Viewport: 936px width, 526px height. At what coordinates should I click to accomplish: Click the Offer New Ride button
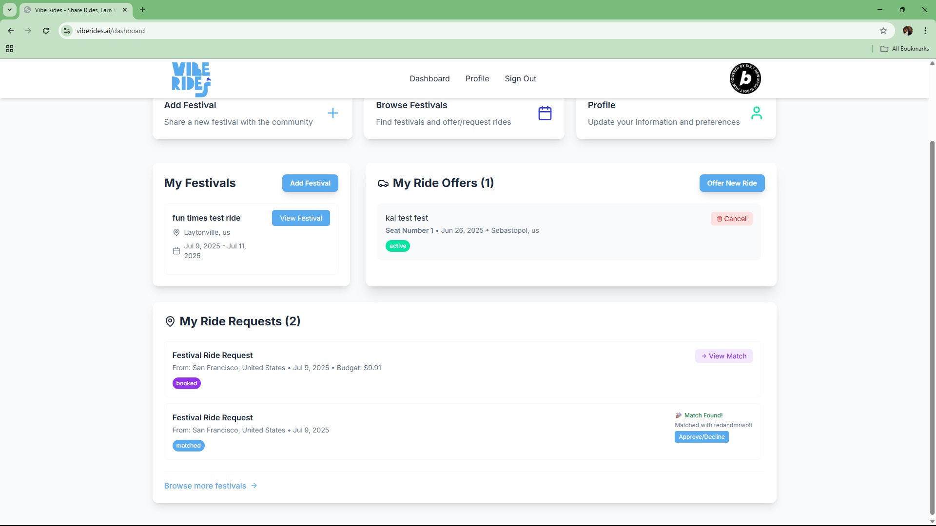pos(731,183)
